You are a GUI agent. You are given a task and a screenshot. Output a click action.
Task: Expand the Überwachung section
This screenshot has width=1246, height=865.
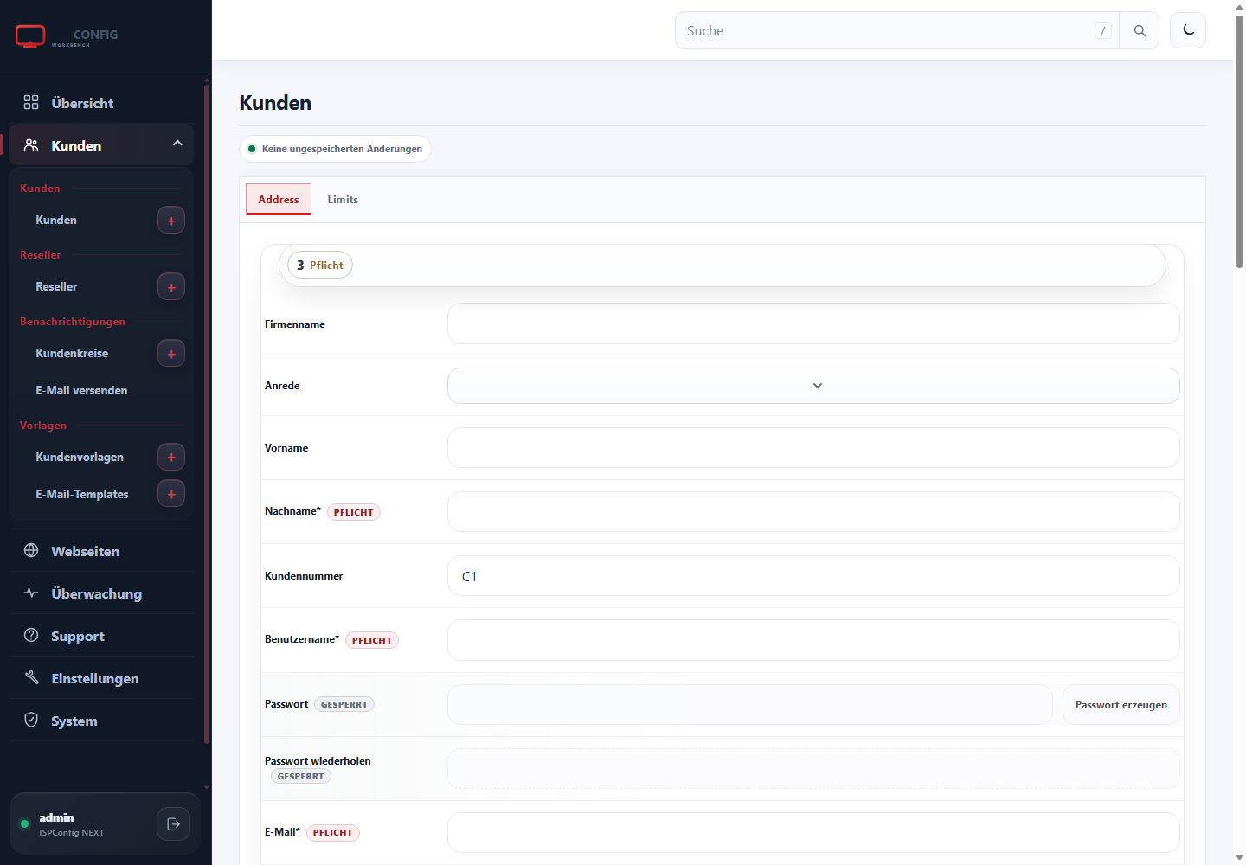[101, 593]
